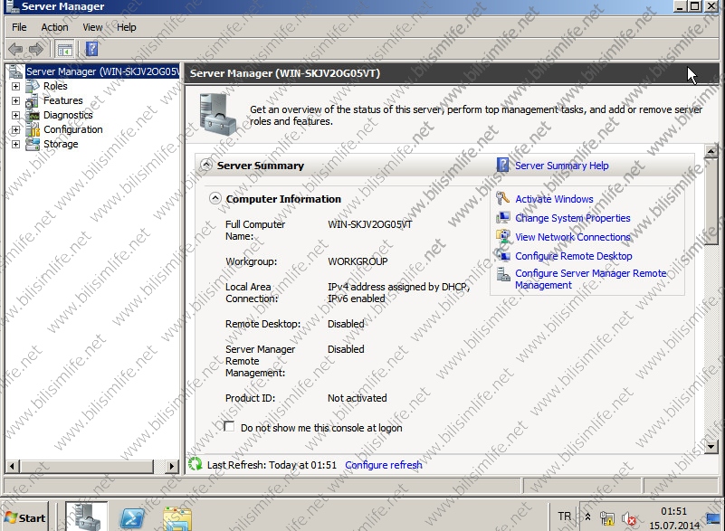Click the Server Summary Help icon
This screenshot has height=531, width=725.
click(x=502, y=165)
